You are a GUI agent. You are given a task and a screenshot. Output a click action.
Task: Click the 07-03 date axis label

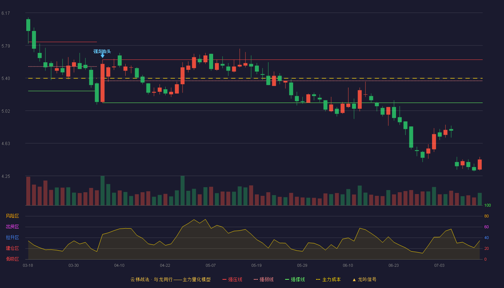coord(439,265)
